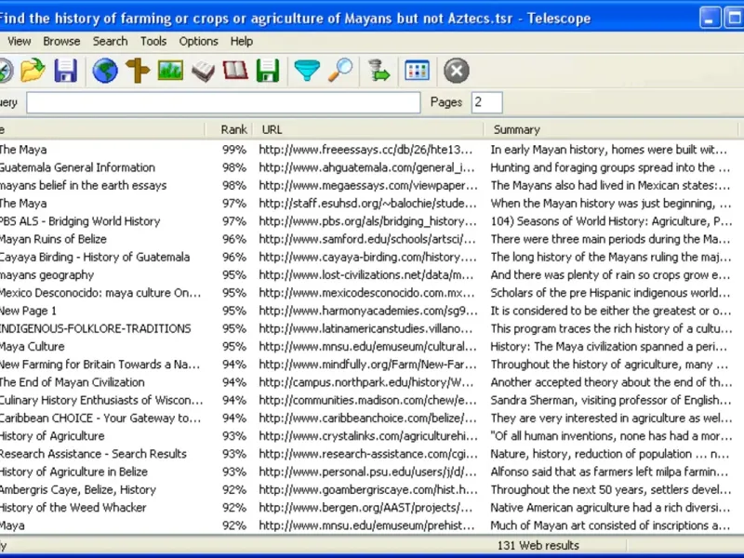Select 'The End of Mayan Civilization' row
This screenshot has height=558, width=744.
click(372, 382)
